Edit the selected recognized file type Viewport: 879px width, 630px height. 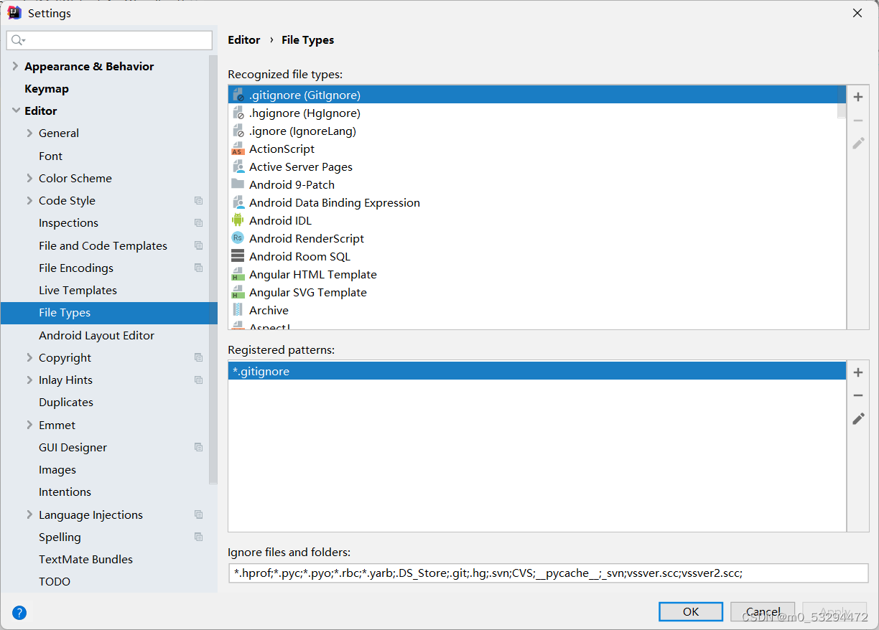[x=858, y=143]
